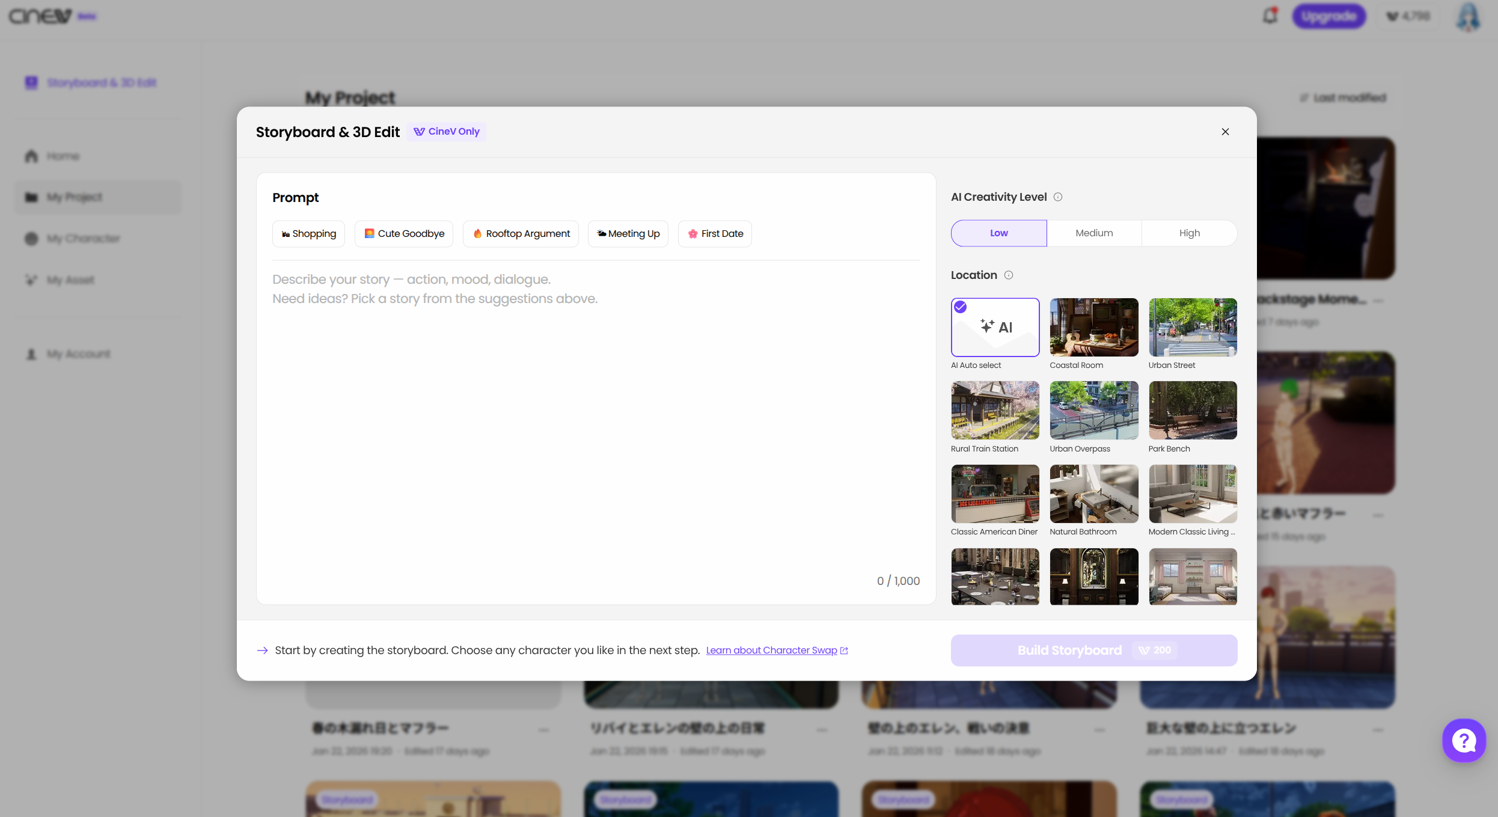Open the help chat bubble icon

pos(1464,741)
